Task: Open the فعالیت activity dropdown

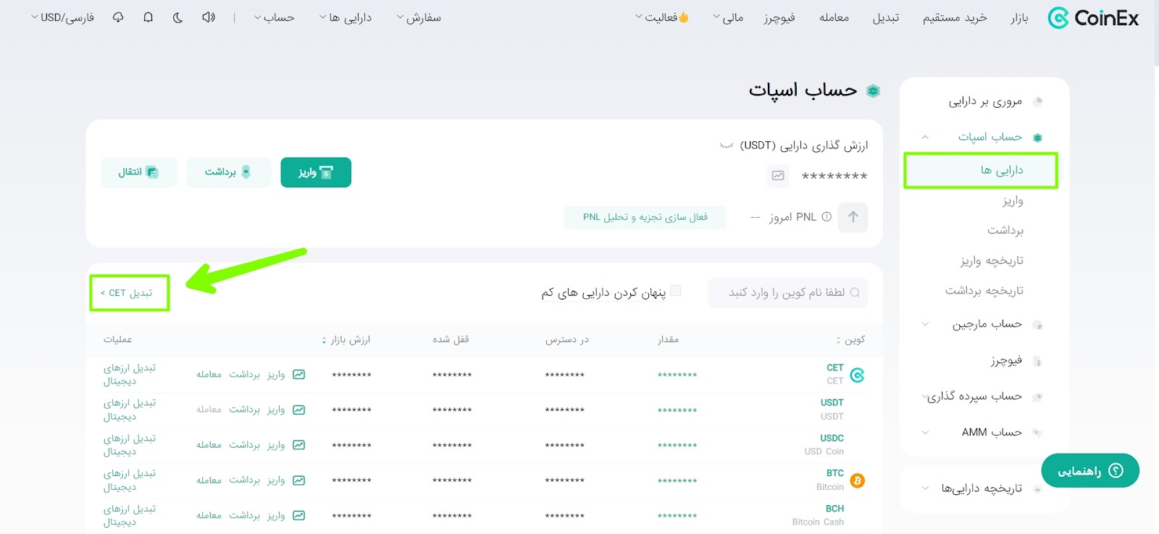Action: click(662, 17)
